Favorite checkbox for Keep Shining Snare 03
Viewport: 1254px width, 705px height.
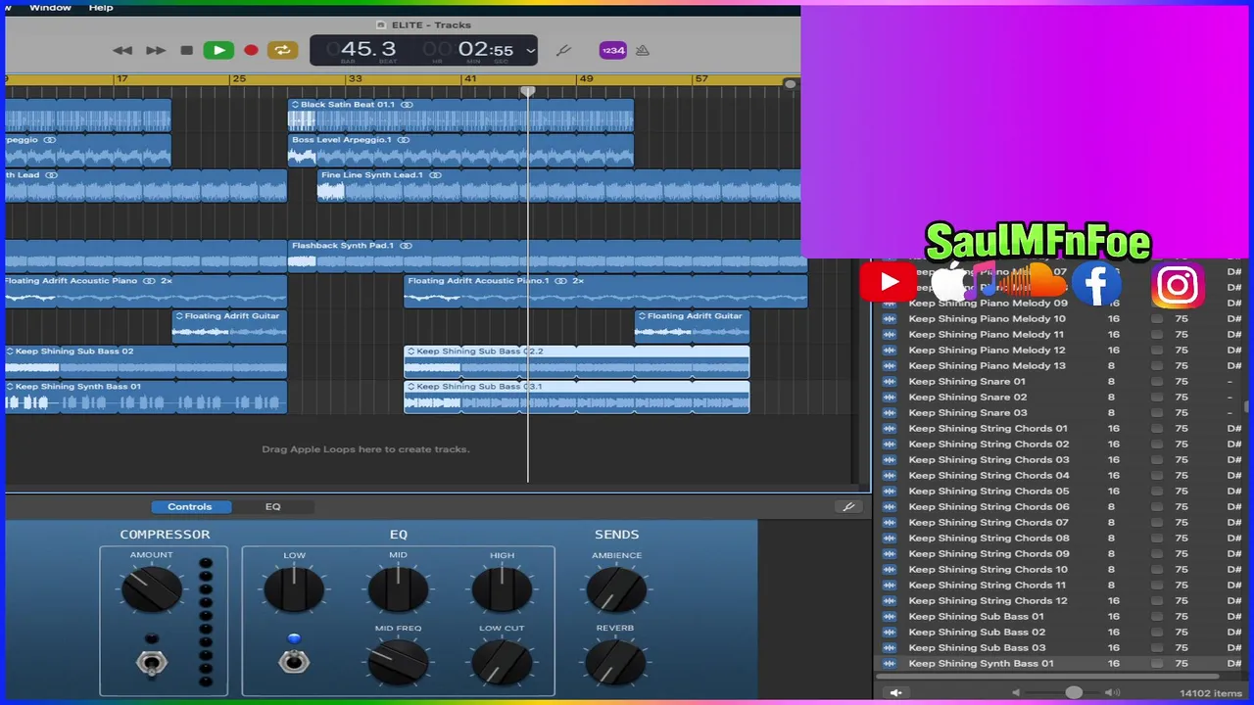point(1157,412)
